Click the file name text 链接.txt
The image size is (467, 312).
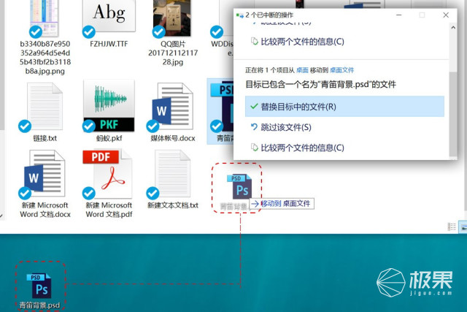click(45, 138)
